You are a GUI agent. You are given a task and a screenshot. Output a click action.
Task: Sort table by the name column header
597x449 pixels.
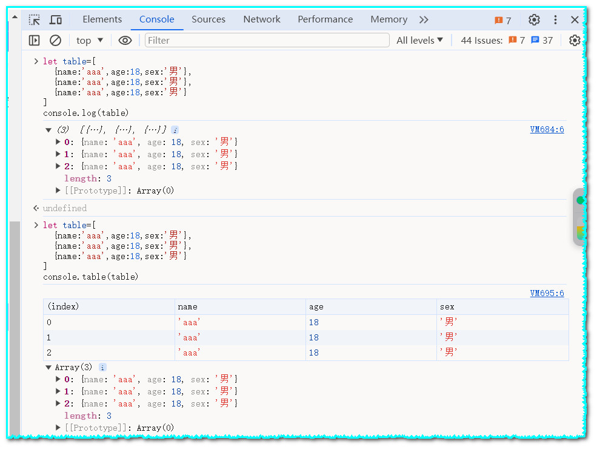(240, 307)
